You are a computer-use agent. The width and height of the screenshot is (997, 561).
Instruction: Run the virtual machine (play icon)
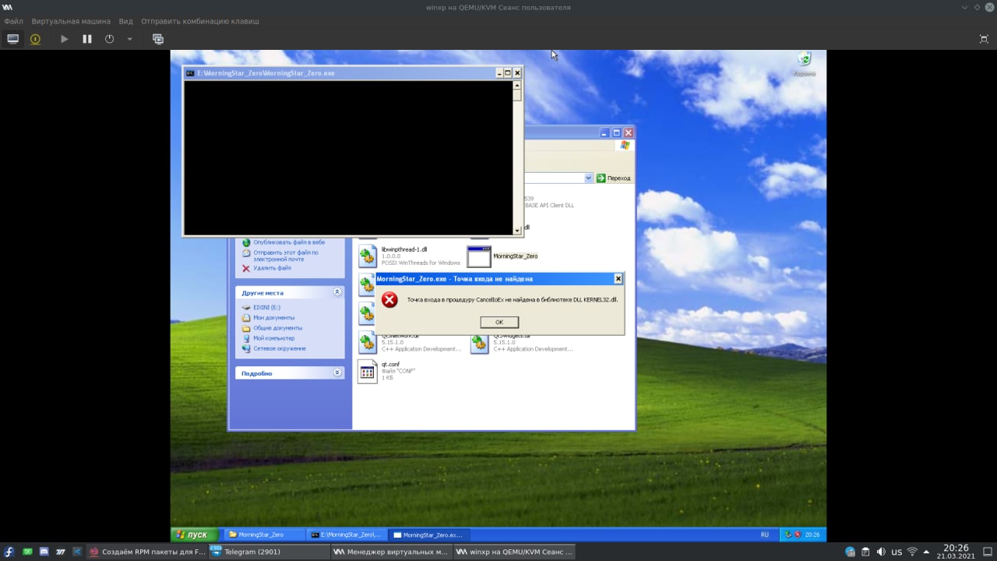(65, 39)
